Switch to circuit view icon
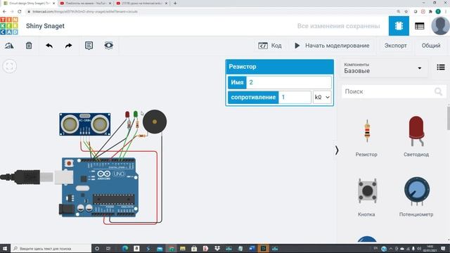The image size is (450, 253). tap(399, 26)
